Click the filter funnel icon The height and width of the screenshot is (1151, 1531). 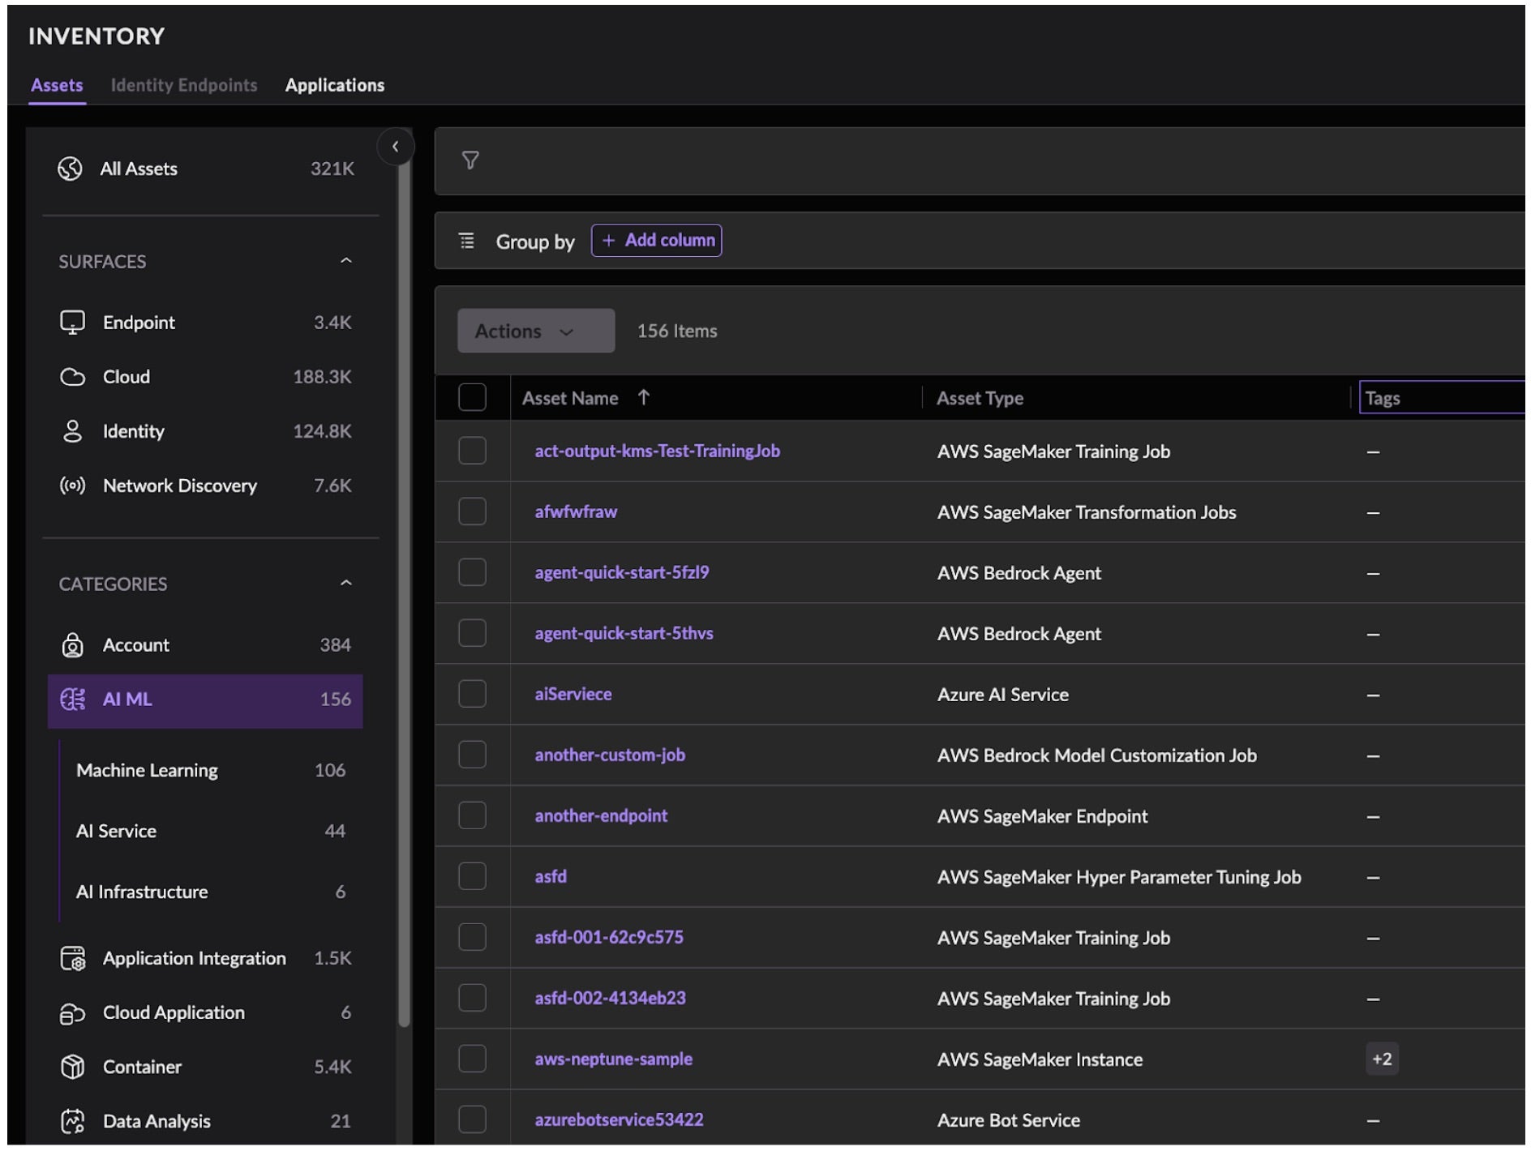[470, 160]
